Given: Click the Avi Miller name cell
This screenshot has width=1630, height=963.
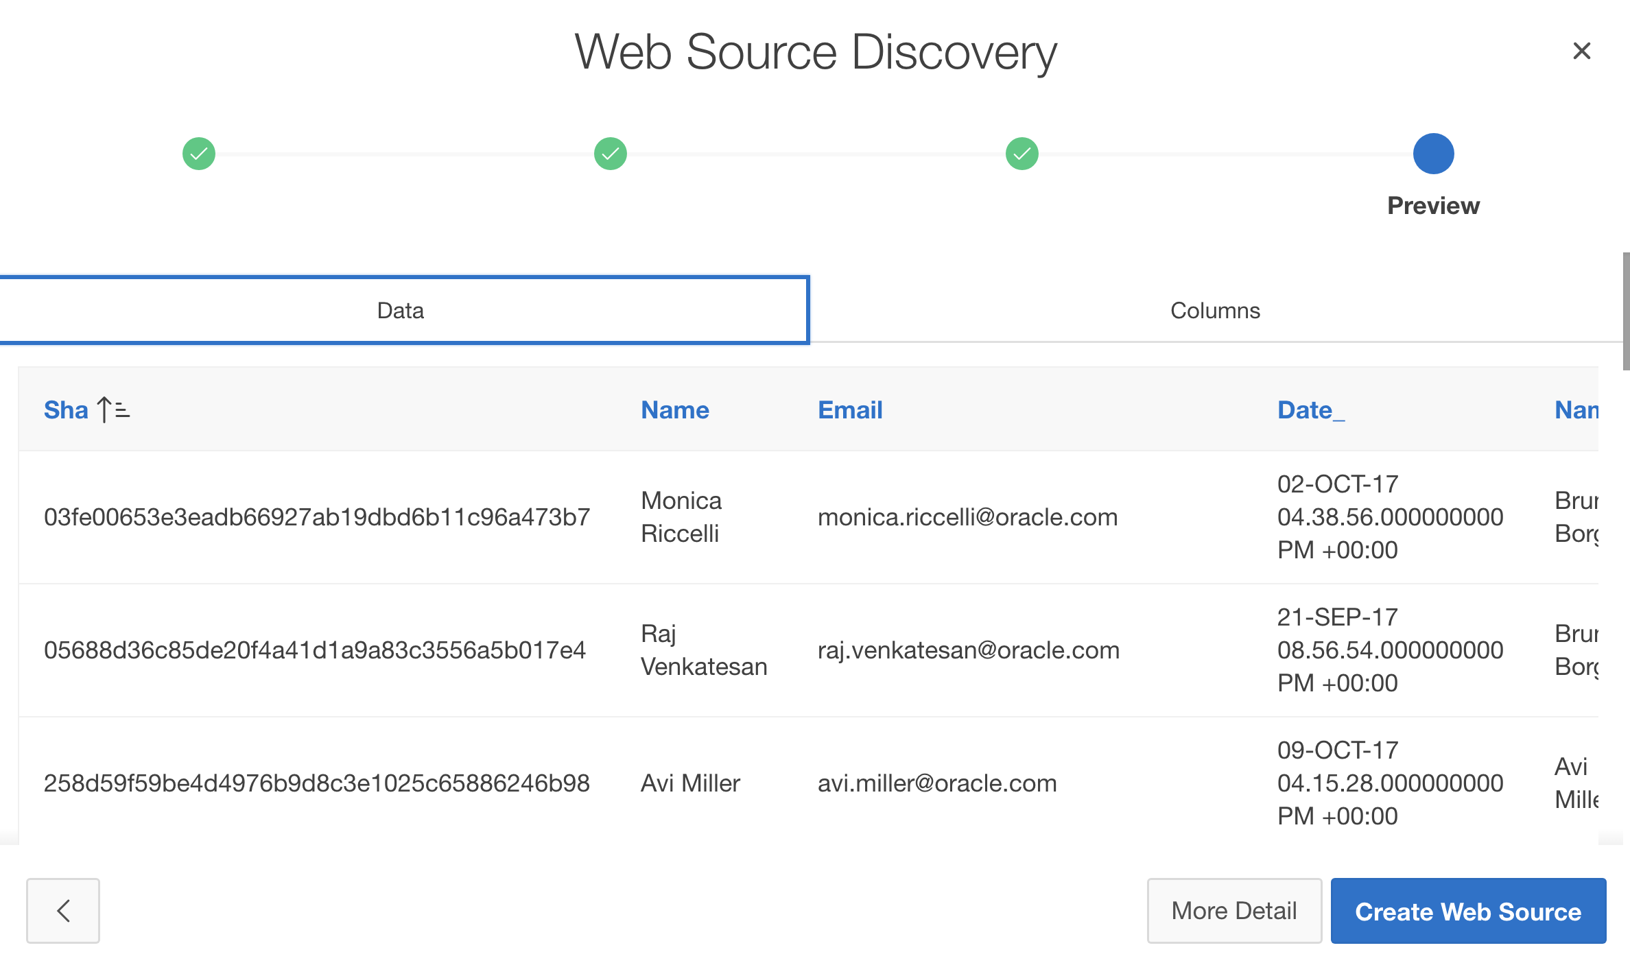Looking at the screenshot, I should coord(690,783).
